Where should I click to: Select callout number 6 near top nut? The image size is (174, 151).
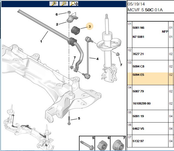click(57, 14)
